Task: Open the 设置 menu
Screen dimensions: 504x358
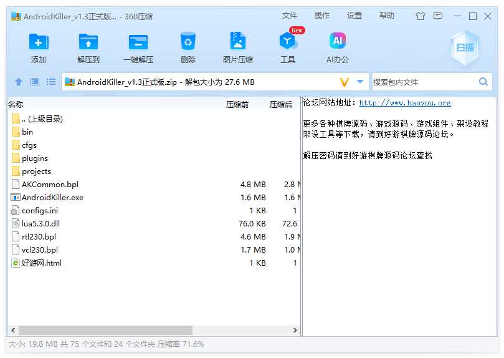Action: [x=354, y=16]
